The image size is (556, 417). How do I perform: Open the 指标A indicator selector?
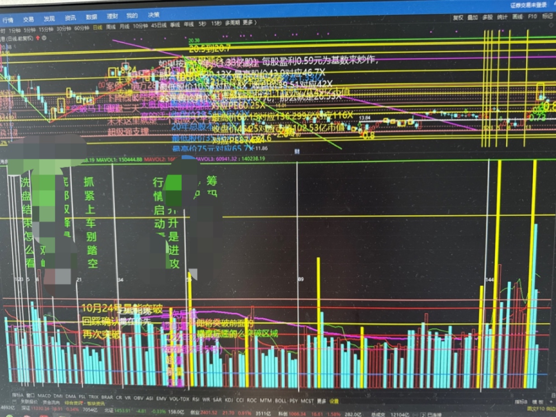(x=18, y=395)
